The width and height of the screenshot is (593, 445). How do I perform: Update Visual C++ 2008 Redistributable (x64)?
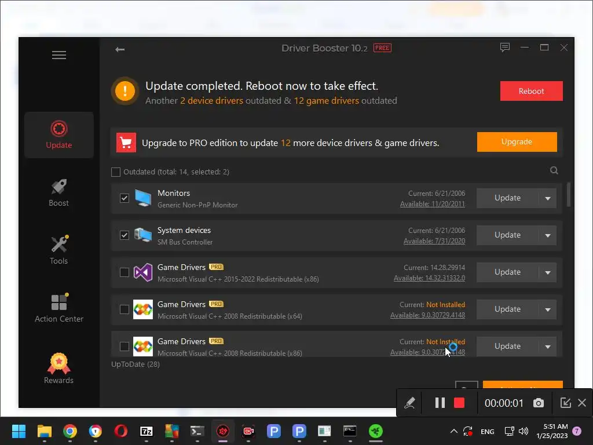coord(507,309)
